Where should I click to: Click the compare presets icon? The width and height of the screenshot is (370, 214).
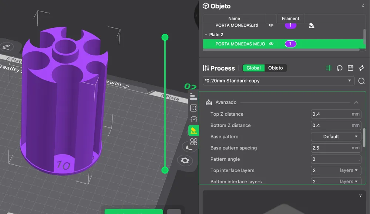point(361,68)
